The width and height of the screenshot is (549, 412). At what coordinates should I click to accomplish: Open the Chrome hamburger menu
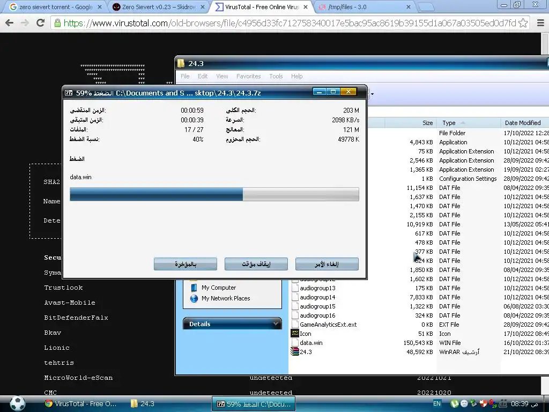(540, 23)
